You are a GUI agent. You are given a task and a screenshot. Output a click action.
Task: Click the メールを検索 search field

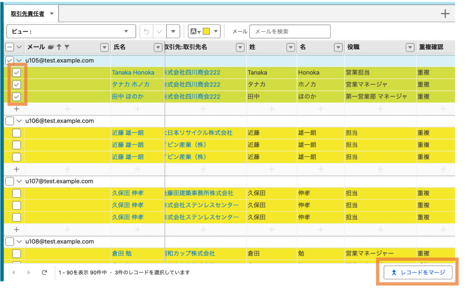[x=289, y=31]
